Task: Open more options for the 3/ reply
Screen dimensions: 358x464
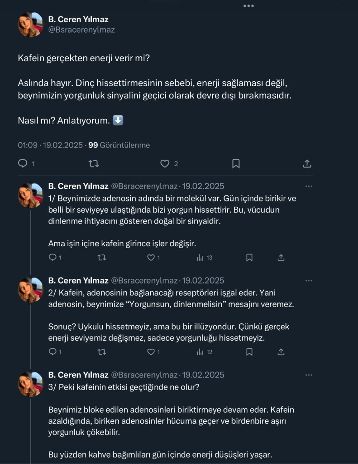Action: tap(309, 375)
